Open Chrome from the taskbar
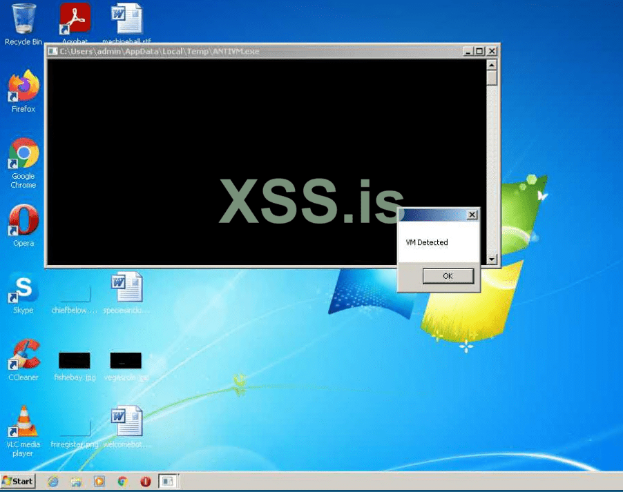 [122, 482]
